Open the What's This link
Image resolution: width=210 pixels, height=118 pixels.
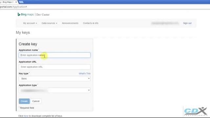click(85, 73)
